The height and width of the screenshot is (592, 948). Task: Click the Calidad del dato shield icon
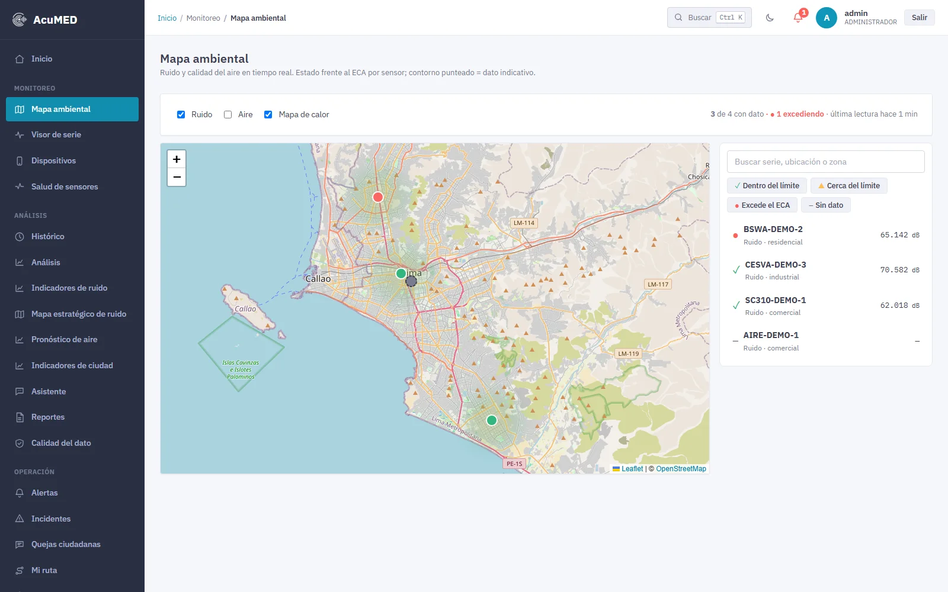pyautogui.click(x=20, y=443)
